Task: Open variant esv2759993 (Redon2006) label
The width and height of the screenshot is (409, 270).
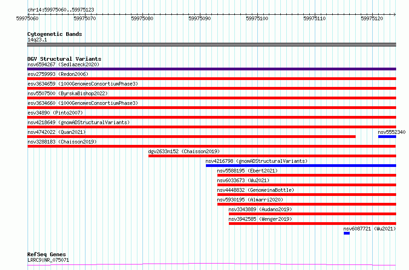Action: [x=58, y=74]
